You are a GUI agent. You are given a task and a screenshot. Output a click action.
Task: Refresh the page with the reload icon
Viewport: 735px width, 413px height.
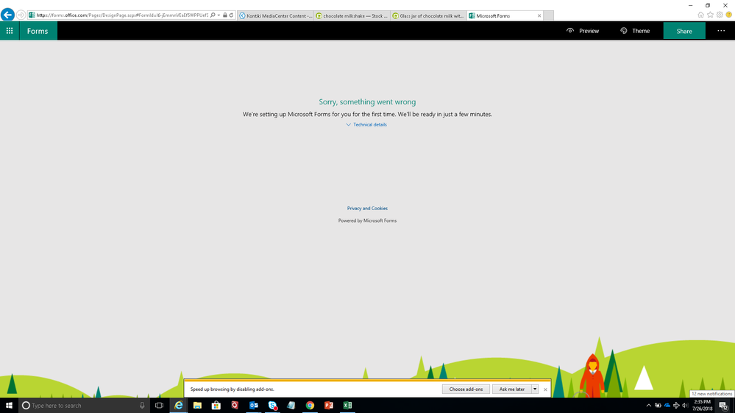point(232,15)
